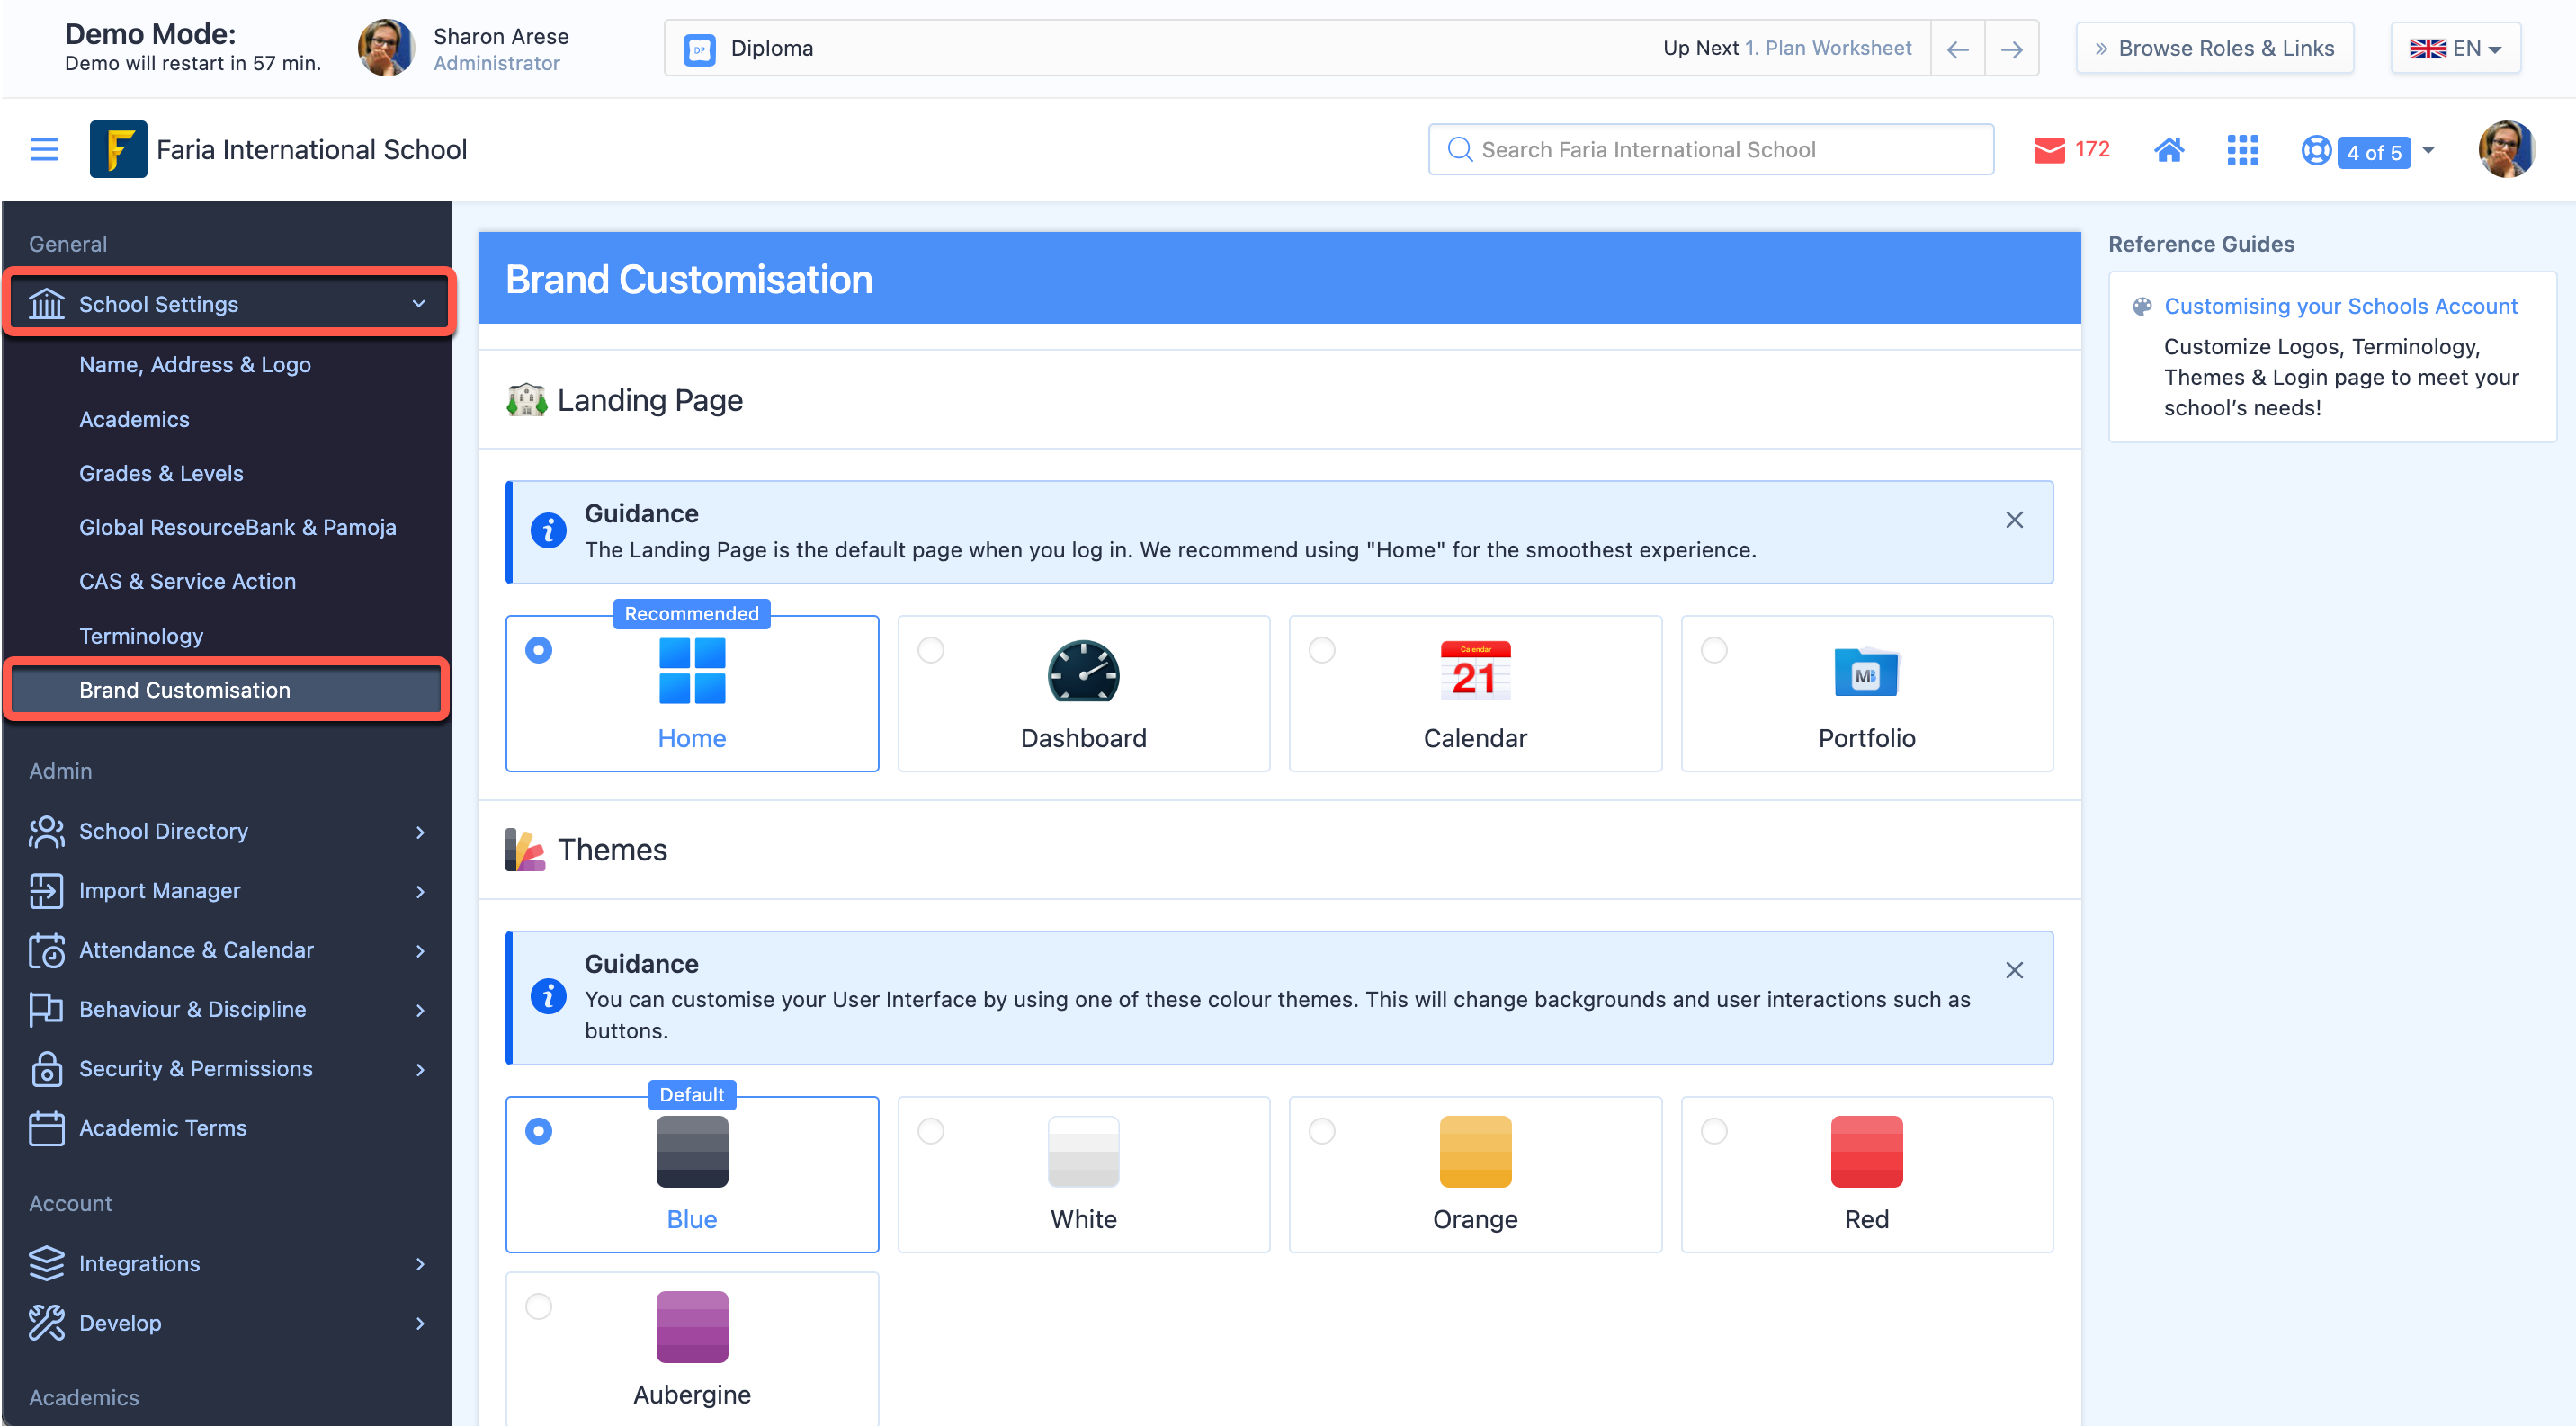Open the EN language dropdown
This screenshot has height=1426, width=2576.
pos(2455,49)
